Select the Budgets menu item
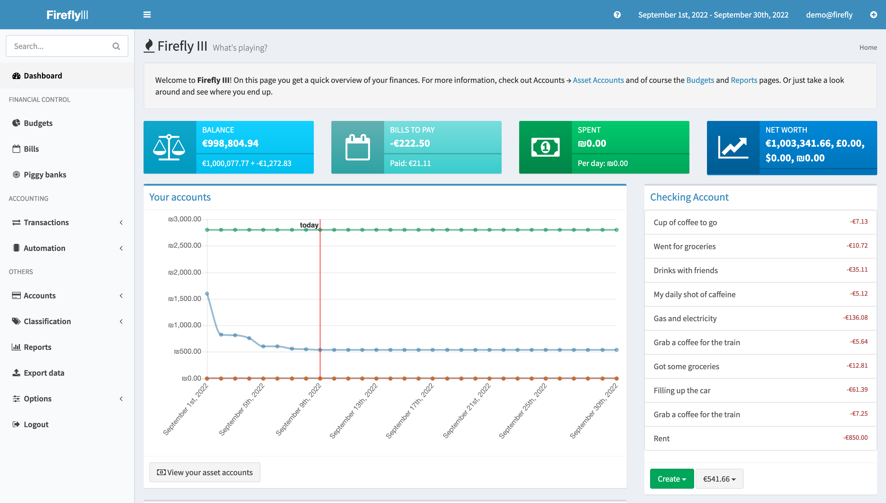886x503 pixels. (38, 122)
